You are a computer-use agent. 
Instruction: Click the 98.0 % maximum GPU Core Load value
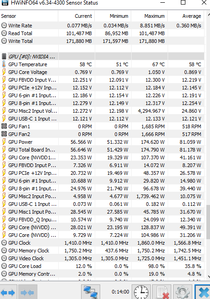[x=156, y=266]
